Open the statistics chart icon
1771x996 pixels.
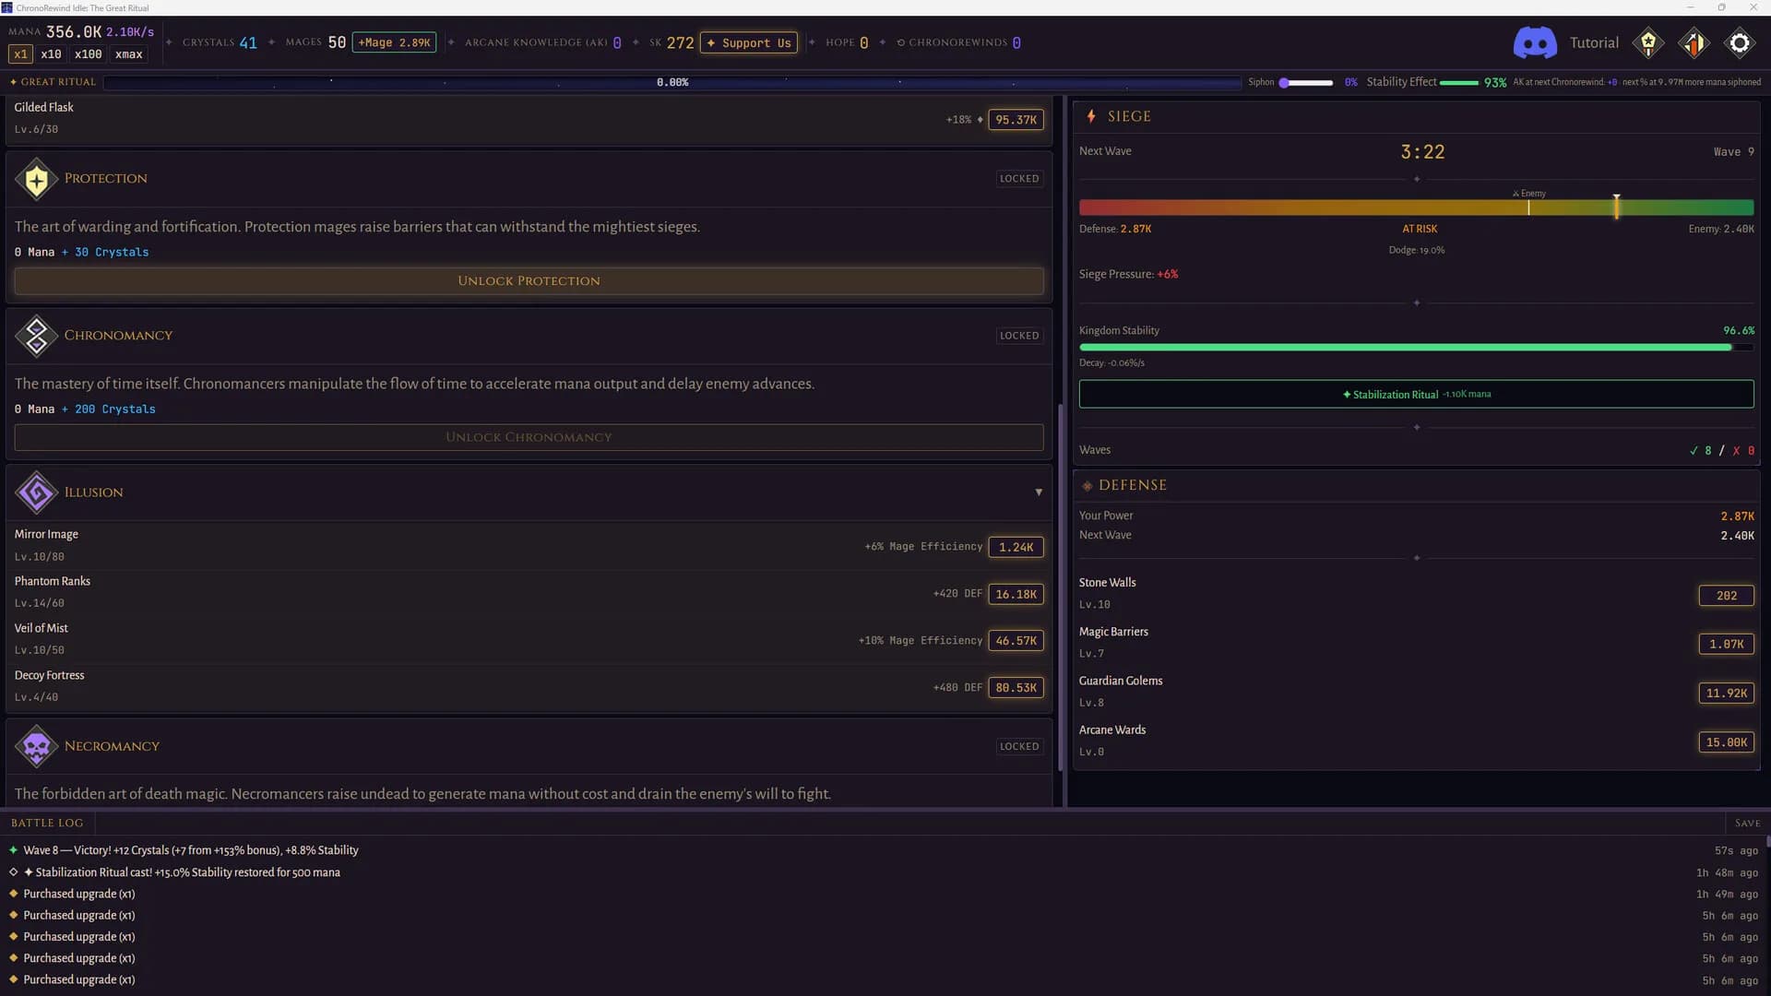(1694, 42)
